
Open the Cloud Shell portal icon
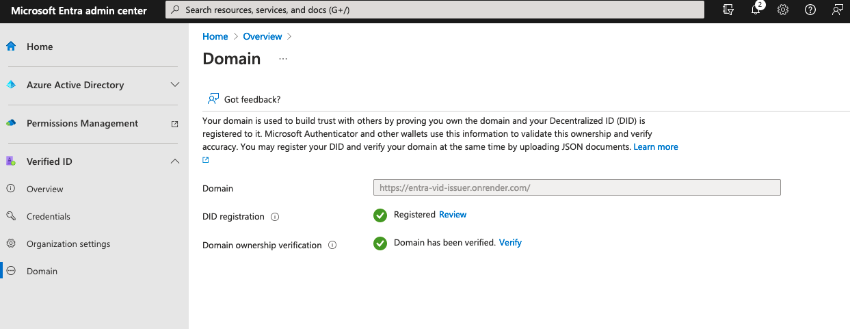pyautogui.click(x=728, y=10)
